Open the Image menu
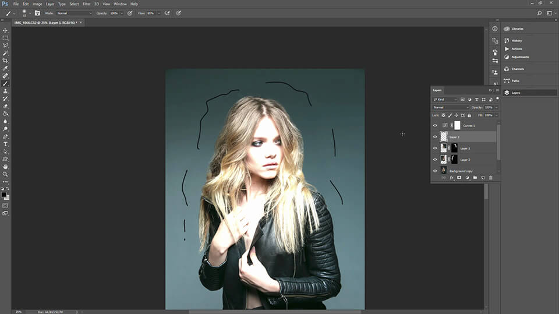Image resolution: width=559 pixels, height=314 pixels. pyautogui.click(x=37, y=4)
